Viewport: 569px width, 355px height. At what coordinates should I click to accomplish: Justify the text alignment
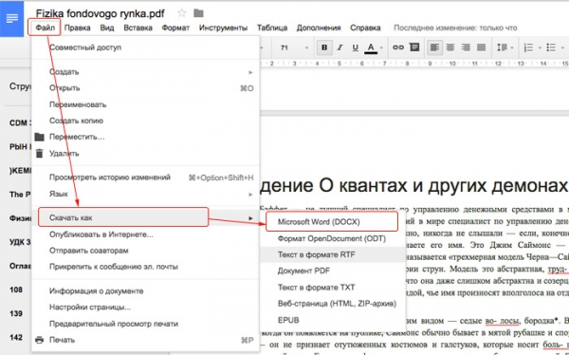(x=481, y=47)
